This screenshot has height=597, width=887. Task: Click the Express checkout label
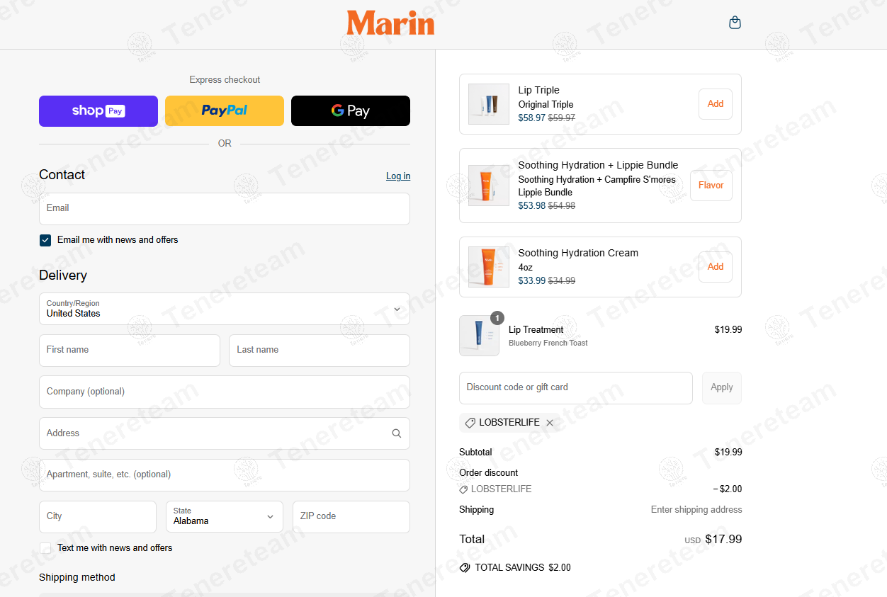pos(225,80)
